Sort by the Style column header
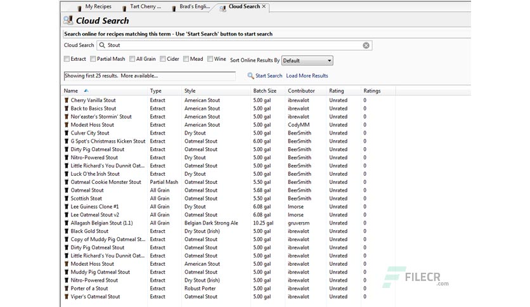The width and height of the screenshot is (530, 307). 190,91
